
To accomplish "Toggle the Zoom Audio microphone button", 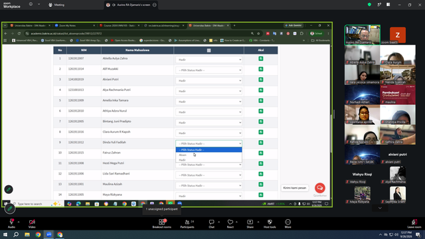I will click(11, 223).
